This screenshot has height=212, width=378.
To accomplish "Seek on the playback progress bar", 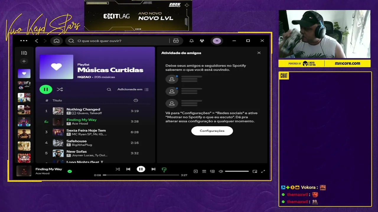I will (141, 175).
